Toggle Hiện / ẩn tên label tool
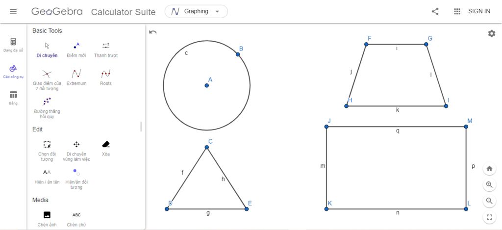The width and height of the screenshot is (502, 230). click(x=47, y=175)
